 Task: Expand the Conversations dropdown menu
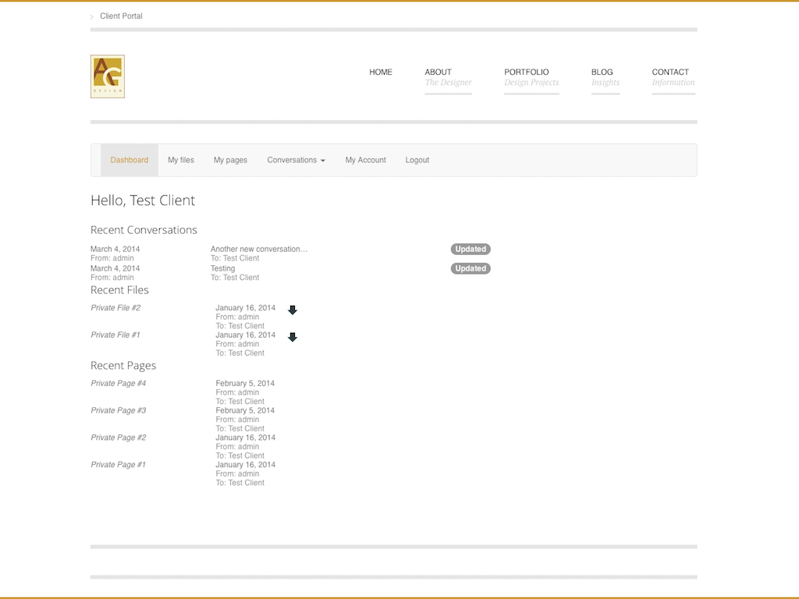(x=296, y=160)
